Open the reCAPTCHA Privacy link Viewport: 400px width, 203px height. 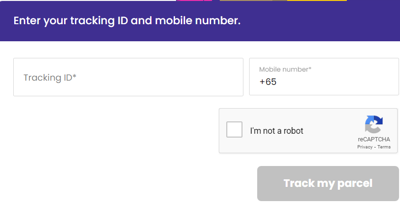(x=365, y=147)
